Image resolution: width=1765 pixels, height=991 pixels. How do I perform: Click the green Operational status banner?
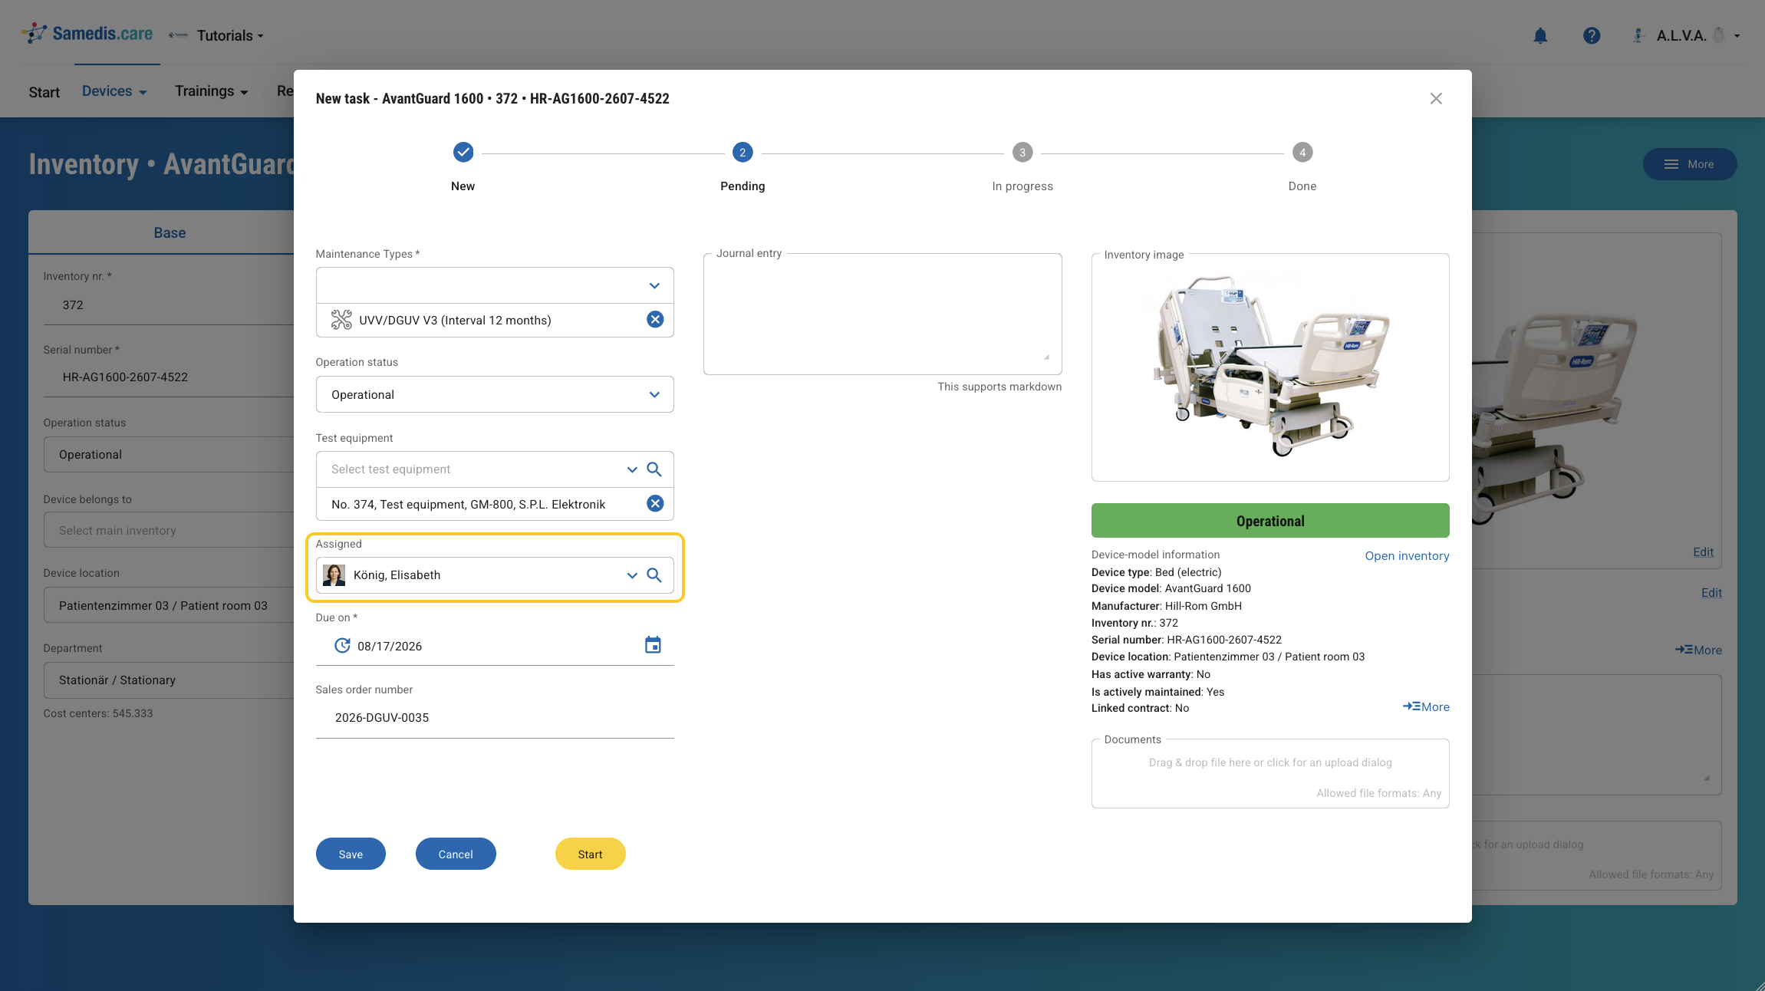click(1270, 521)
